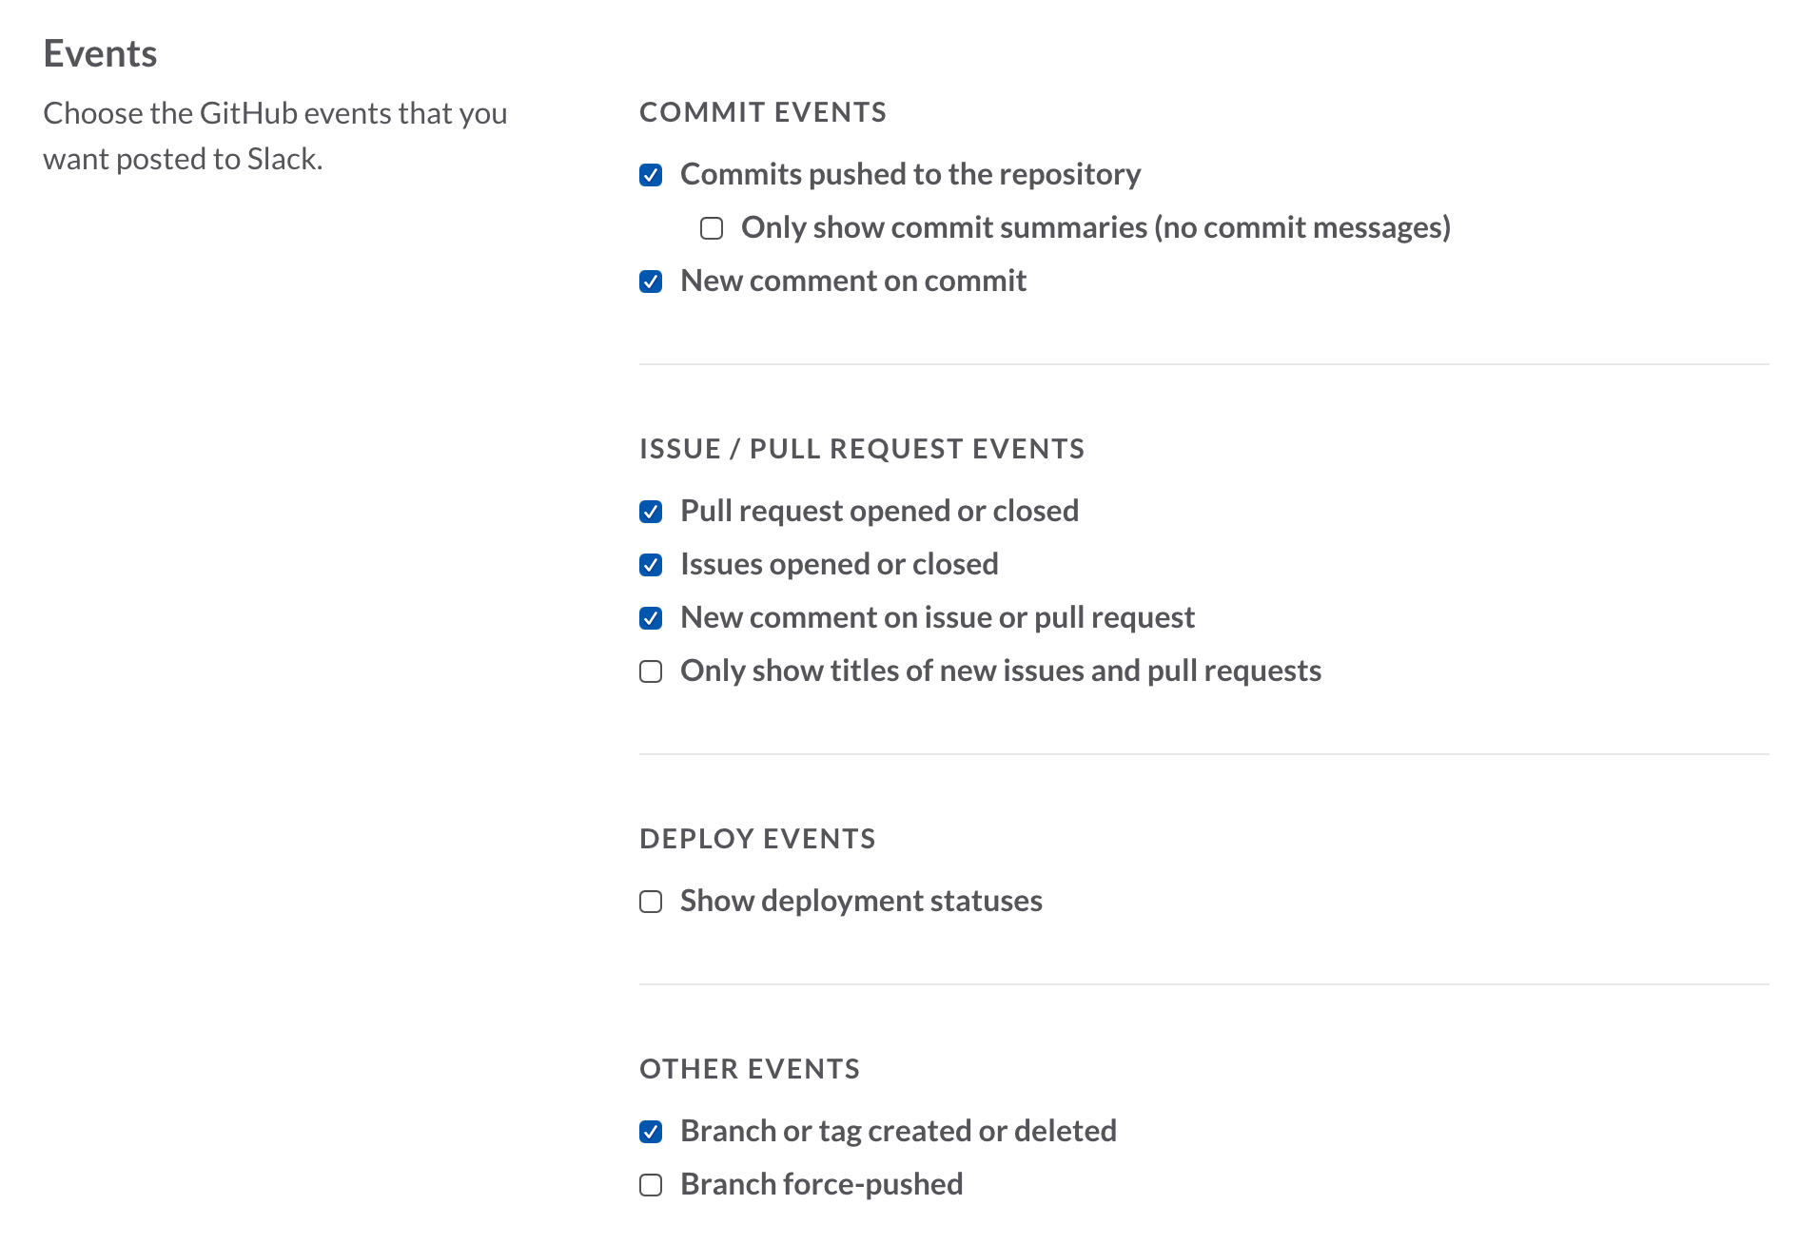Click the Events title heading

pos(100,53)
